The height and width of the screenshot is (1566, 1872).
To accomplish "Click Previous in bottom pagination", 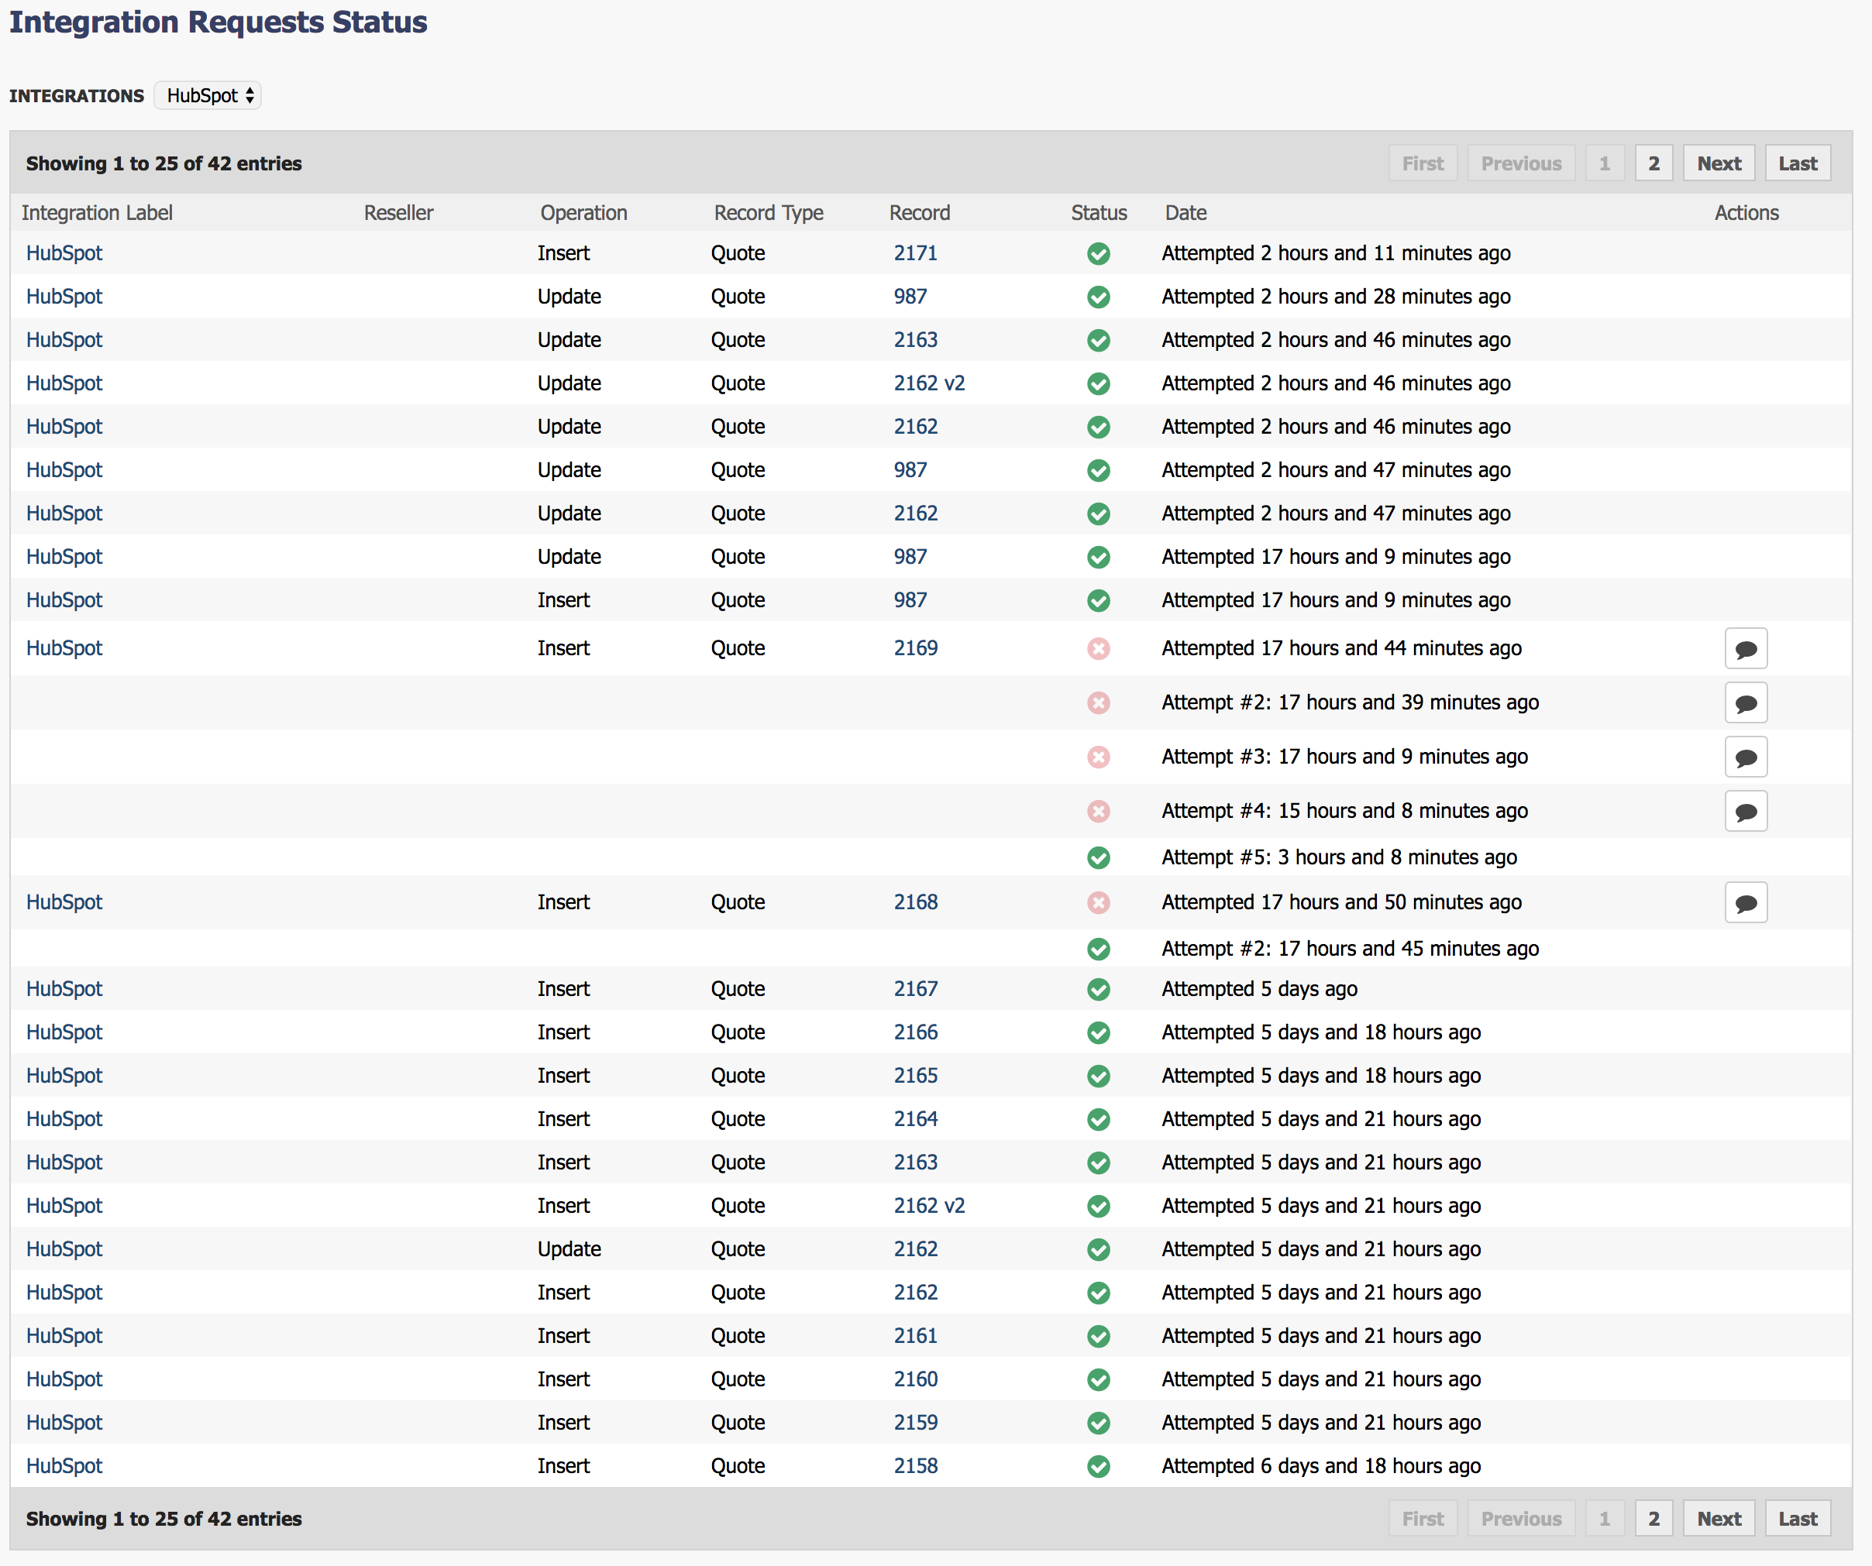I will click(x=1521, y=1519).
